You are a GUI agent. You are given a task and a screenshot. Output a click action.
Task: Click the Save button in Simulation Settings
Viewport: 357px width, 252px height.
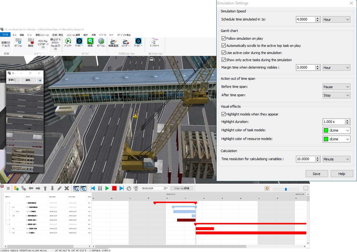pos(316,173)
